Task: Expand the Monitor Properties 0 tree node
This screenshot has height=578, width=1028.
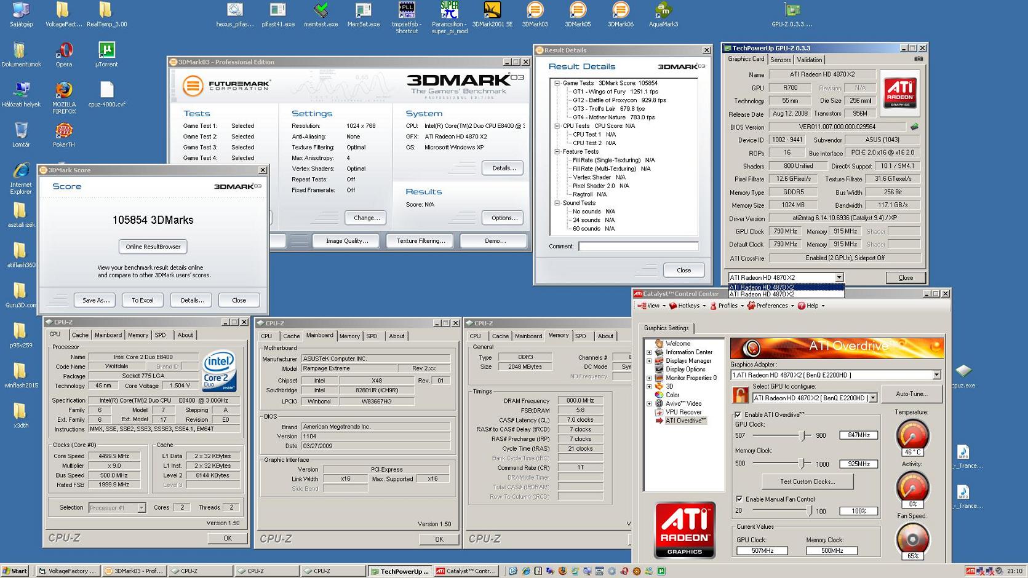Action: (x=649, y=378)
